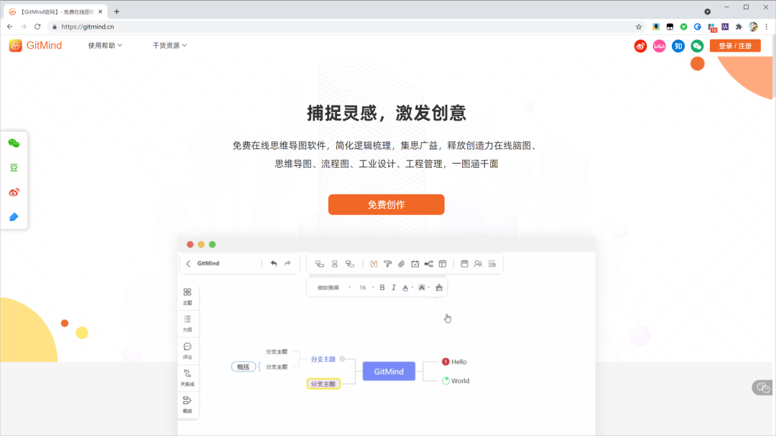This screenshot has width=776, height=436.
Task: Expand the 使用帮助 menu
Action: tap(105, 45)
